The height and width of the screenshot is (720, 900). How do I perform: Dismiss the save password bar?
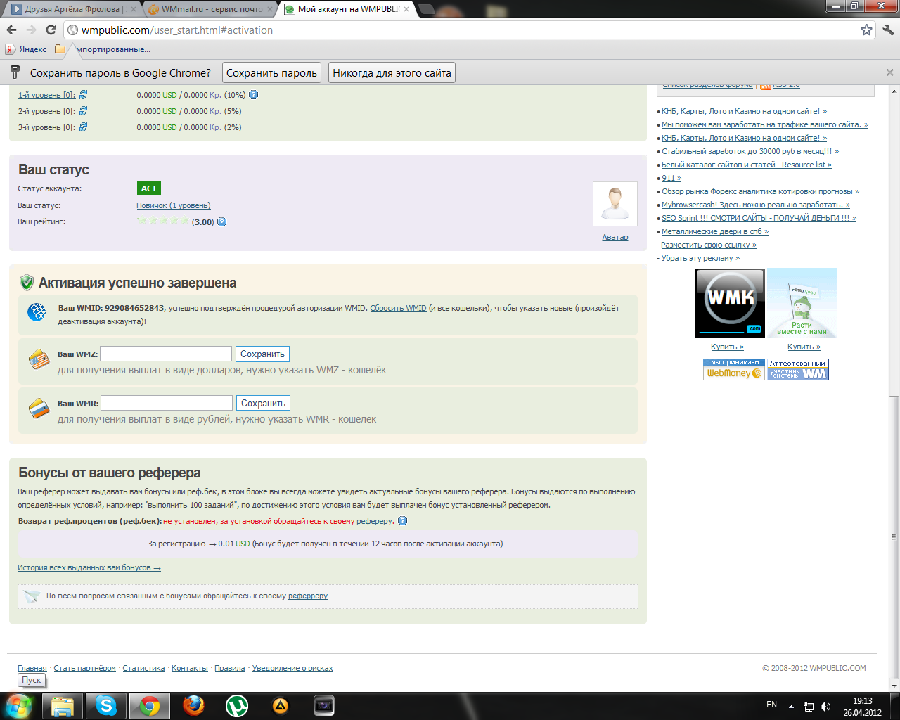pos(889,72)
